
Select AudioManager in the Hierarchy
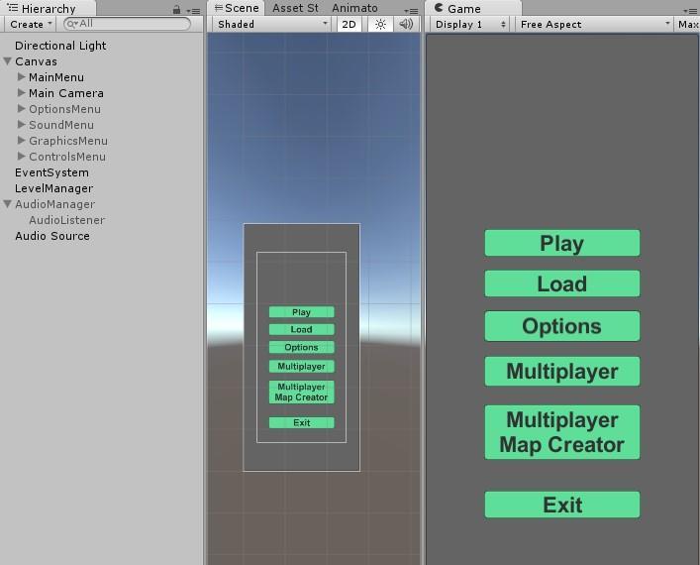pos(54,204)
